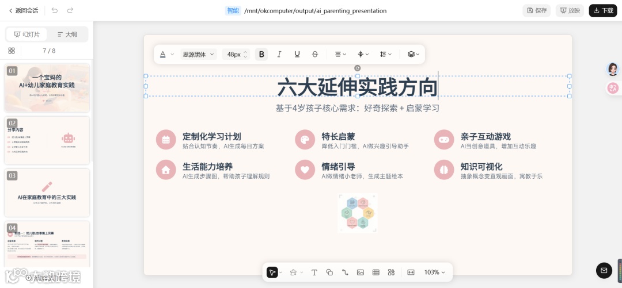Open the elements library icon
Screen dimensions: 622x288
tap(391, 272)
